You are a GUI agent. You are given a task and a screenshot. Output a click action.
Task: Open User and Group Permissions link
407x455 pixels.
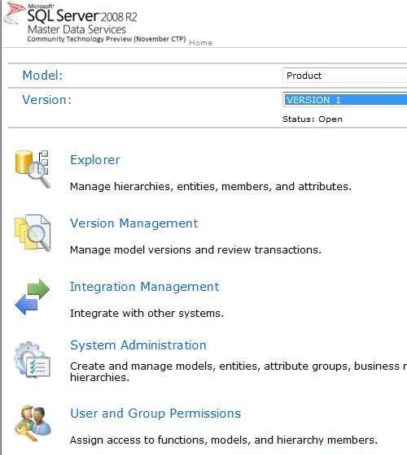[x=155, y=414]
